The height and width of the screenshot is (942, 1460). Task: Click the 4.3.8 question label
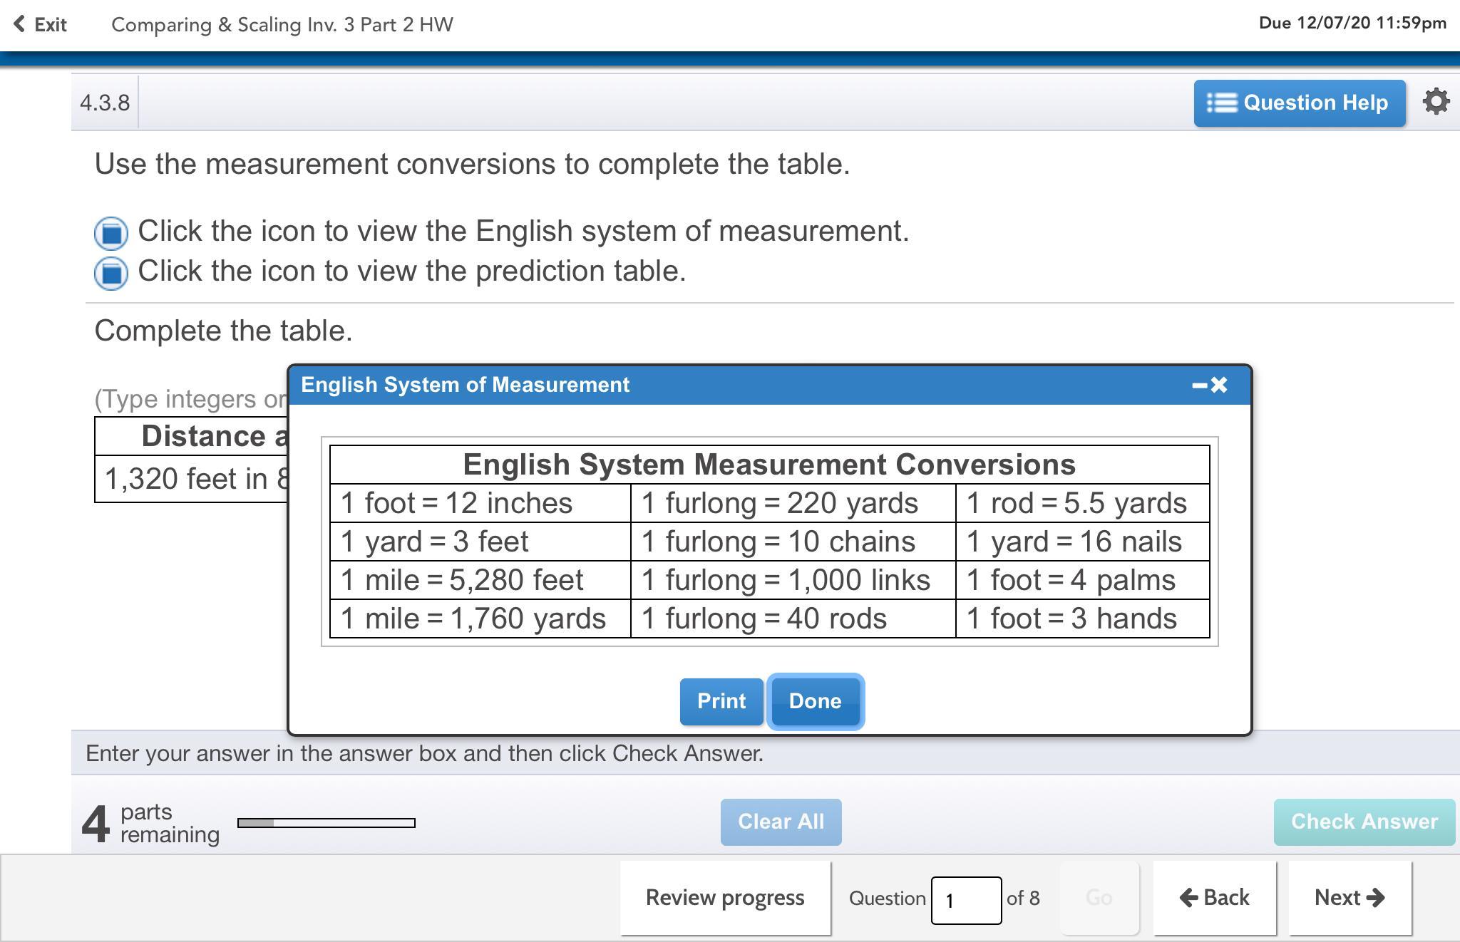(x=105, y=103)
